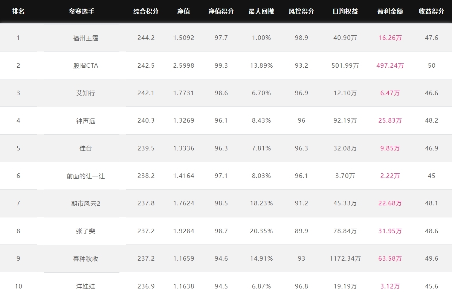Open contestant 洋娃娃

coord(86,286)
